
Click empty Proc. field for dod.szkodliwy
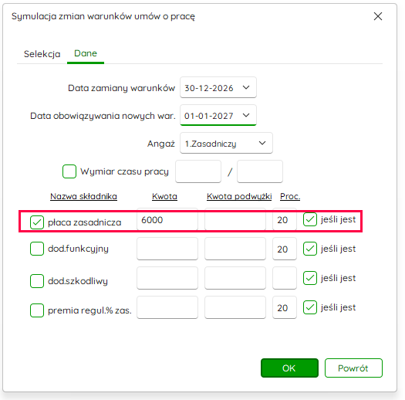coord(285,278)
